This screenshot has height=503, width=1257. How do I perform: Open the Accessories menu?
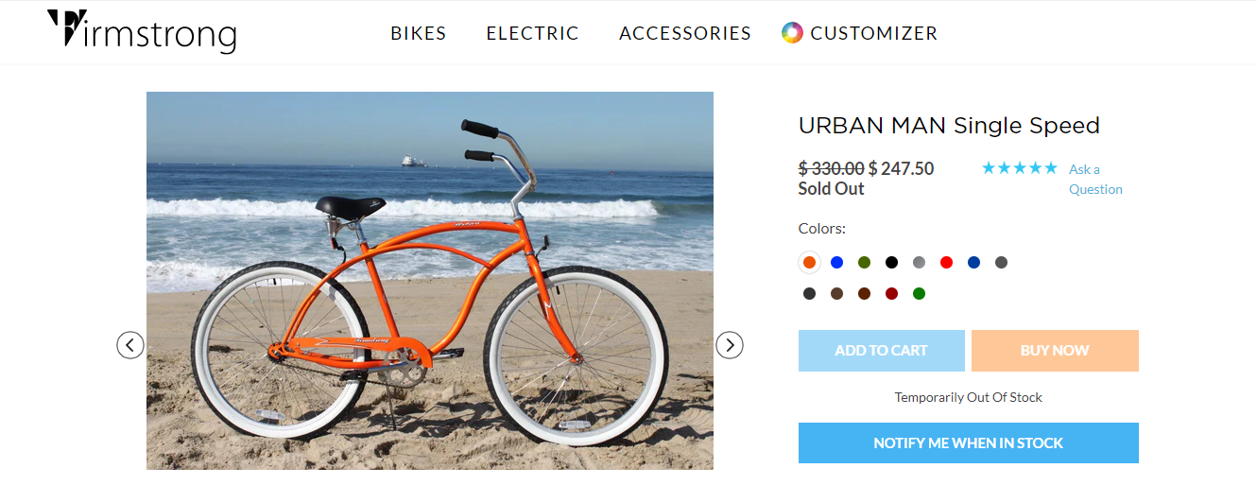684,33
